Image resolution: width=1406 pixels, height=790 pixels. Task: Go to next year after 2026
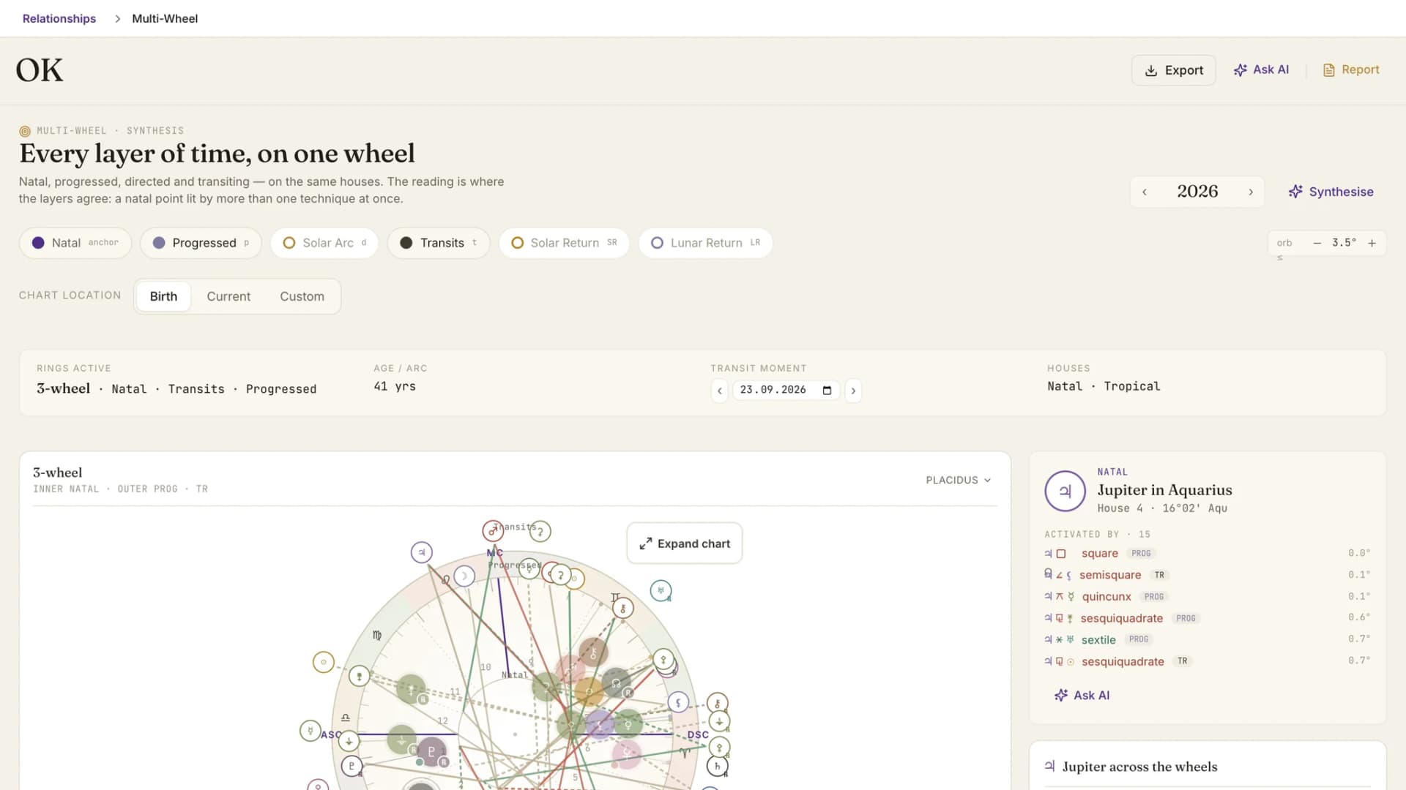1251,192
